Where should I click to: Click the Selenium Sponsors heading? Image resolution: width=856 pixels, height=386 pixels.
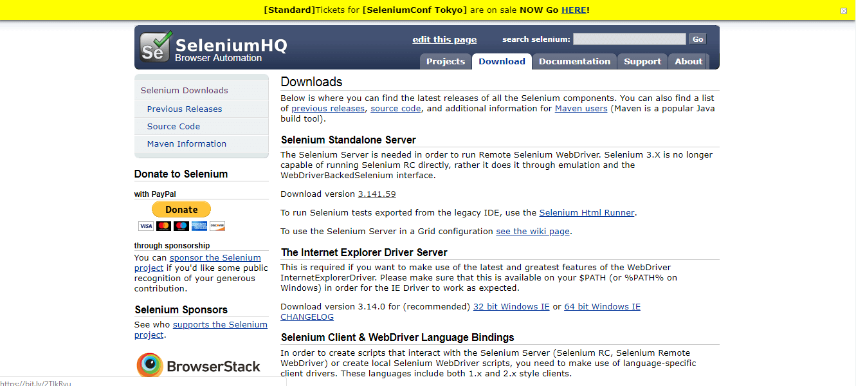(181, 309)
